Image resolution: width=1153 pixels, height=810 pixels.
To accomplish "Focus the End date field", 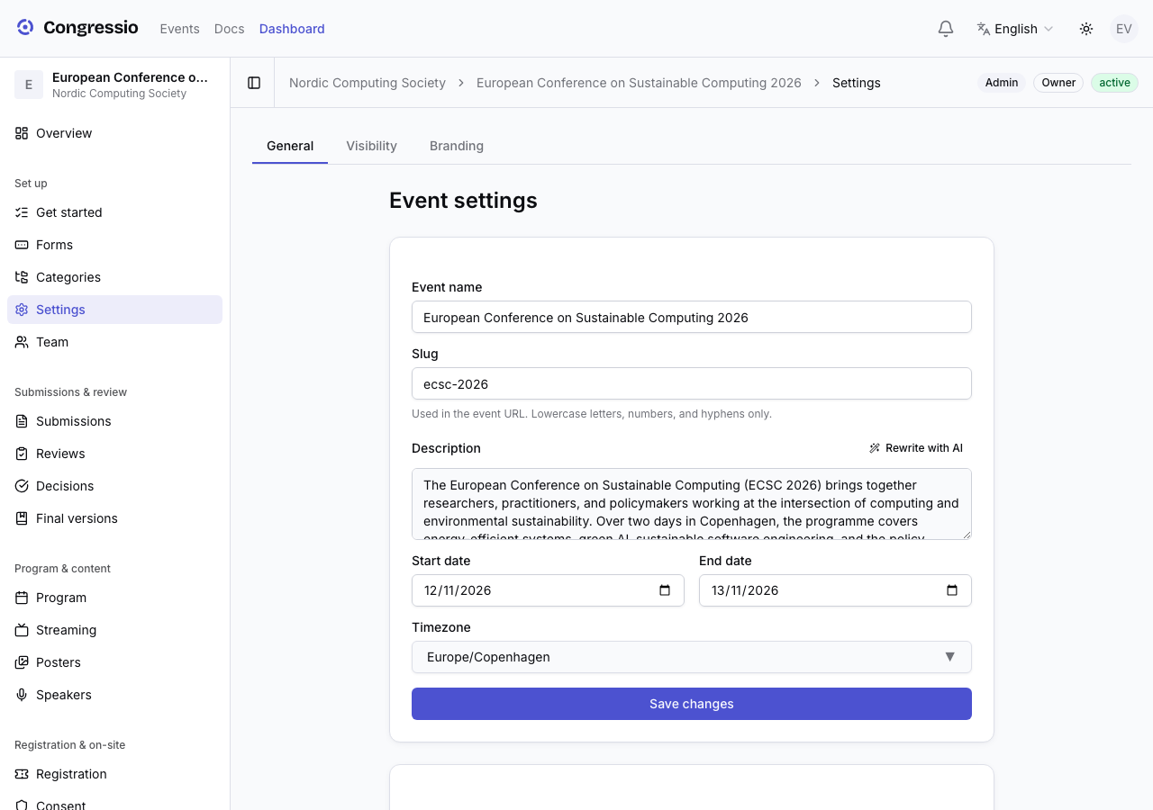I will tap(835, 590).
